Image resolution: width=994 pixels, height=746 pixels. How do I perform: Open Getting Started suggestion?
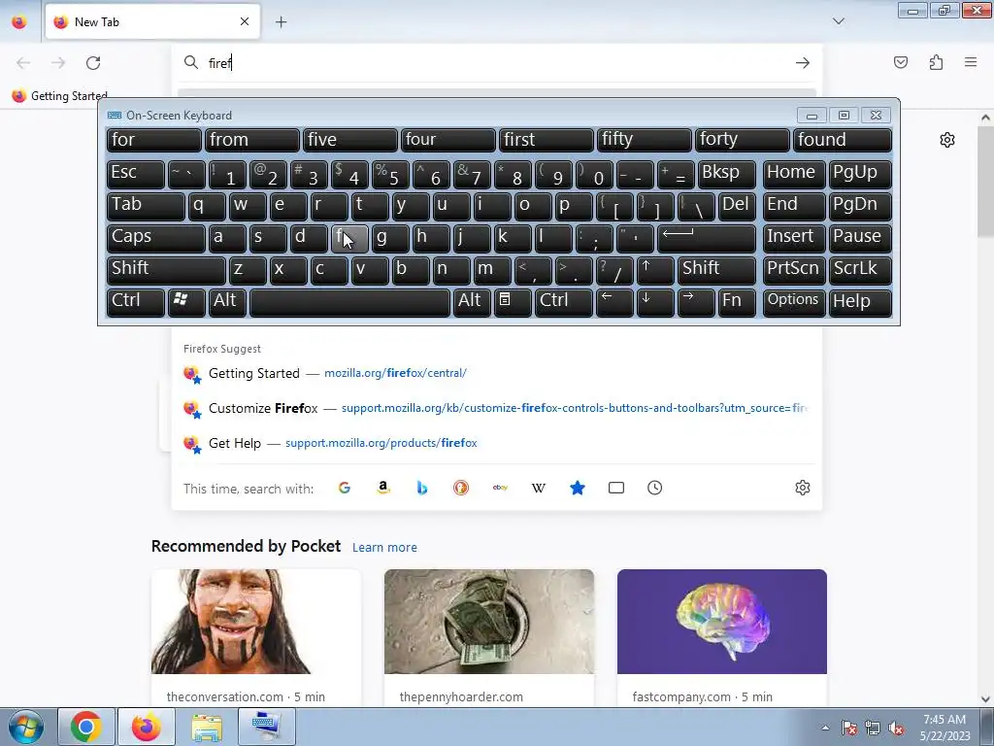point(496,373)
